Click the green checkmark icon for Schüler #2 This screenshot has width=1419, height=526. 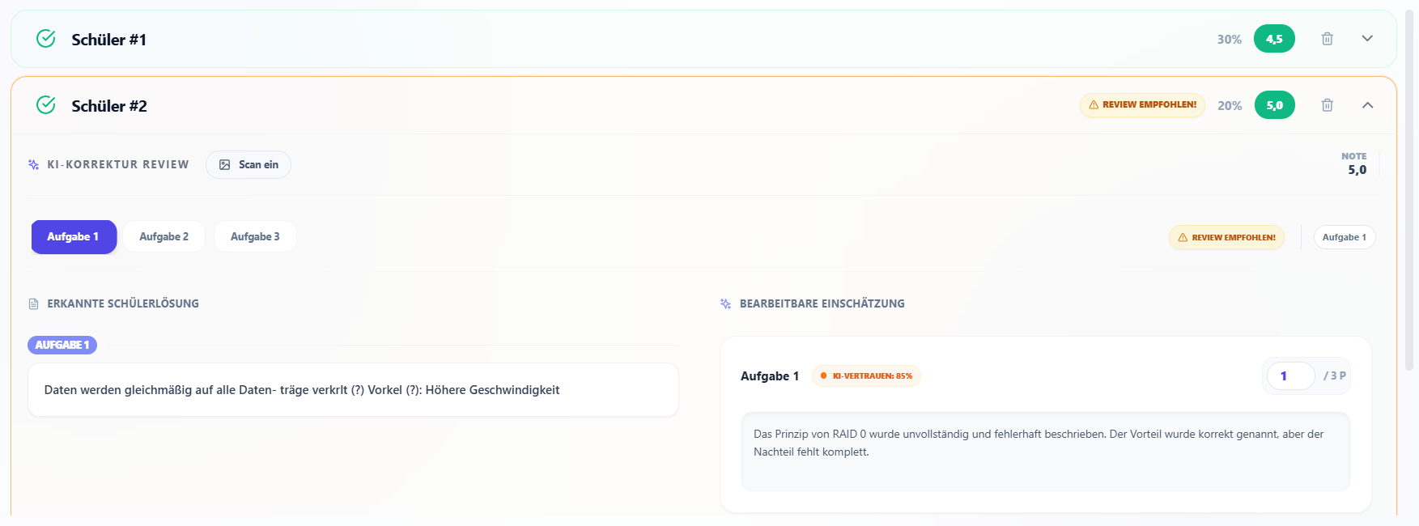click(x=46, y=105)
